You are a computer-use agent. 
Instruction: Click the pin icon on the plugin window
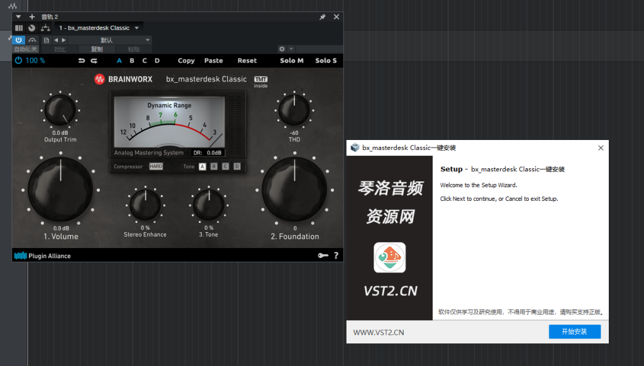[323, 17]
